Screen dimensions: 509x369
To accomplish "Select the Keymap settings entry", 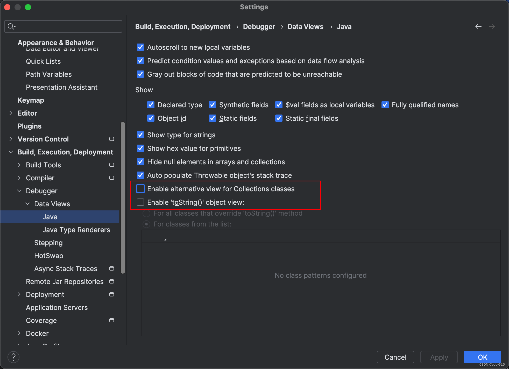I will [x=31, y=100].
